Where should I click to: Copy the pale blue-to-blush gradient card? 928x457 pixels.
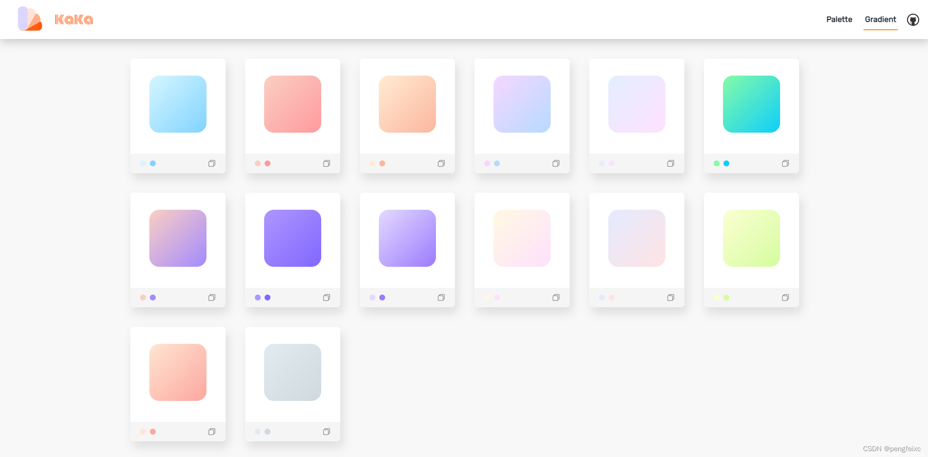click(x=671, y=298)
